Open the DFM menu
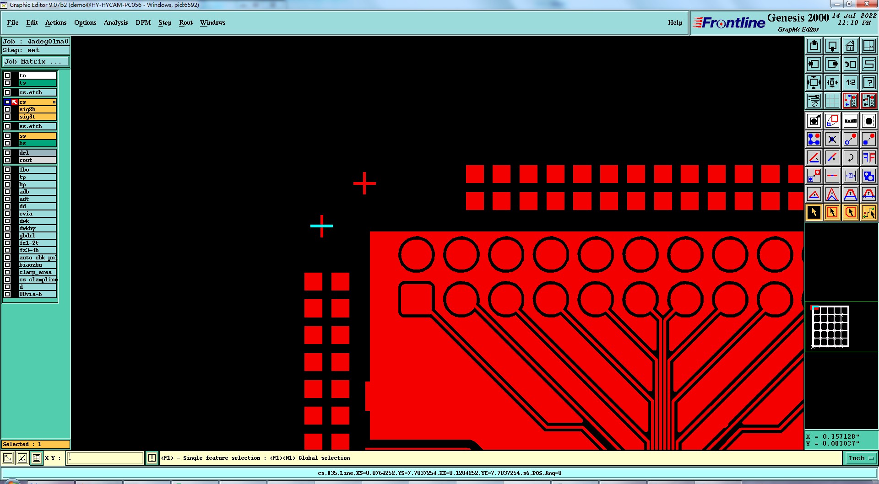 [x=143, y=22]
